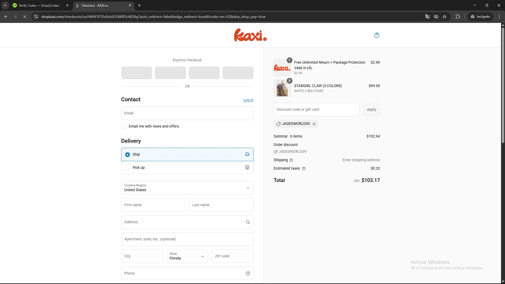The image size is (505, 284).
Task: Close the Checkout - KAXI.co tab
Action: pos(130,5)
